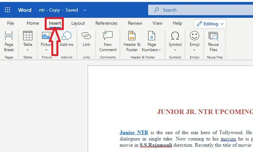Click the Emoji smiley icon
Image resolution: width=253 pixels, height=152 pixels.
coord(194,36)
